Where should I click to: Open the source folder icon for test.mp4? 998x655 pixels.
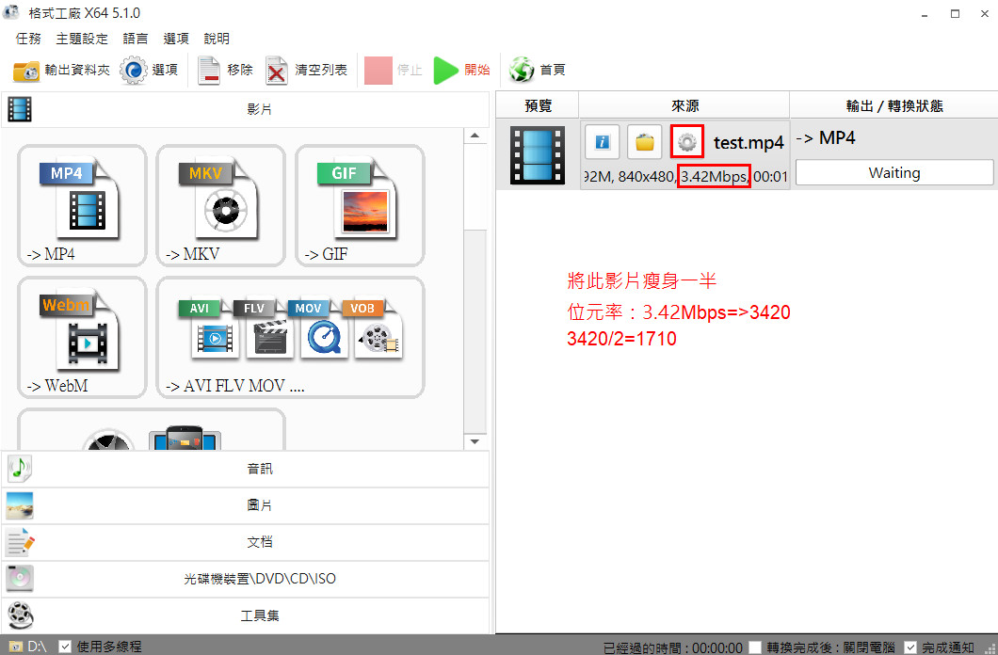tap(644, 142)
